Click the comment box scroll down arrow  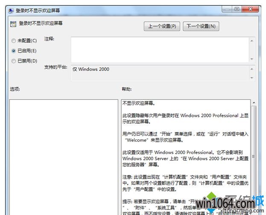tap(252, 59)
